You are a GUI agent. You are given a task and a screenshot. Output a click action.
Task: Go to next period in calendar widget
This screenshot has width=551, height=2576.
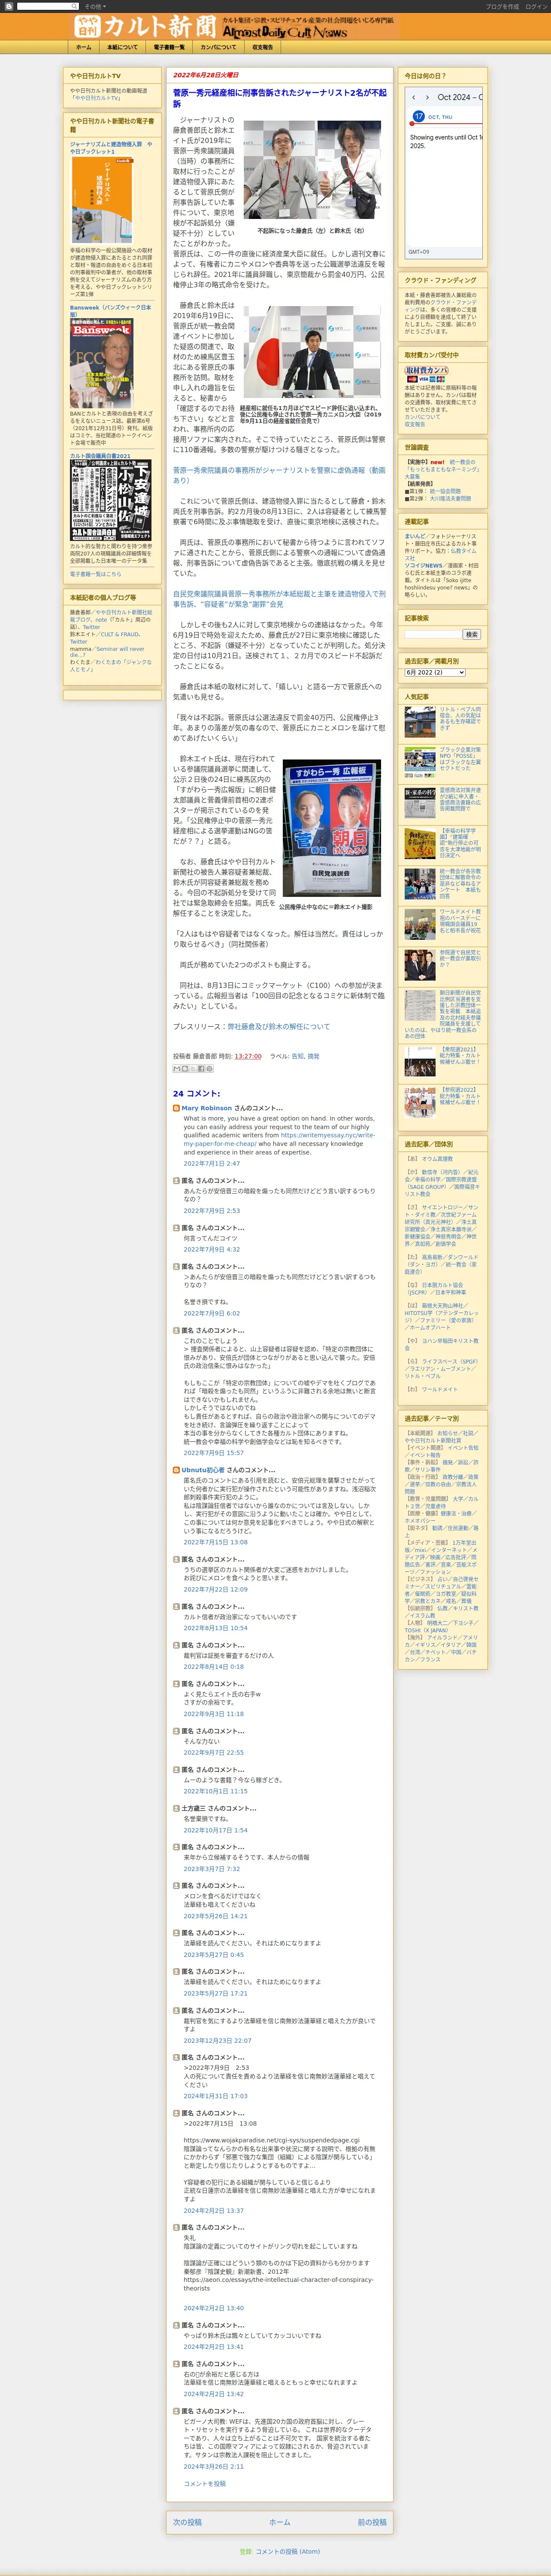(x=428, y=97)
